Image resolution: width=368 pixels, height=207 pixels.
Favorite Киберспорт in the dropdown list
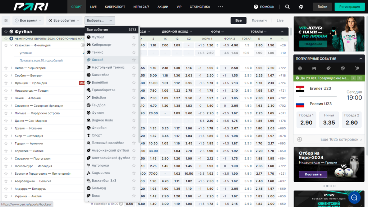coord(134,45)
